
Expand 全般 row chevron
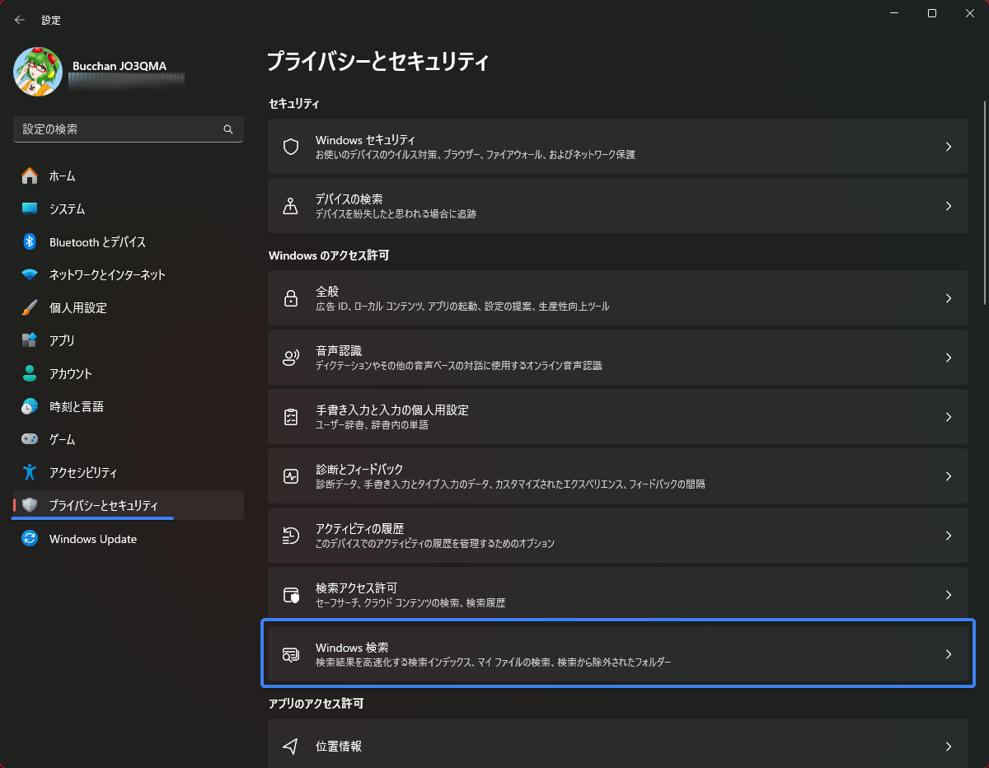point(949,298)
